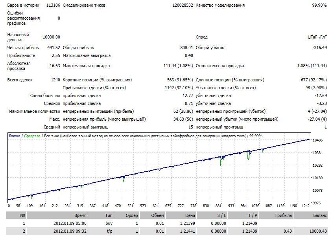Select the chart x-axis label 1242
The width and height of the screenshot is (334, 237).
tap(306, 206)
